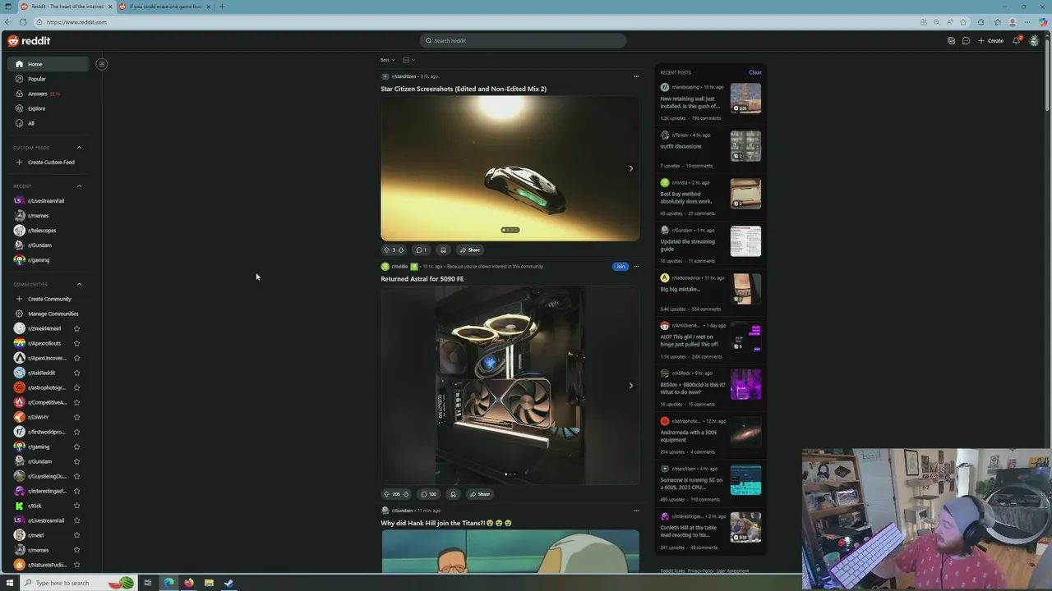Open Windows Start menu
1052x591 pixels.
[8, 583]
